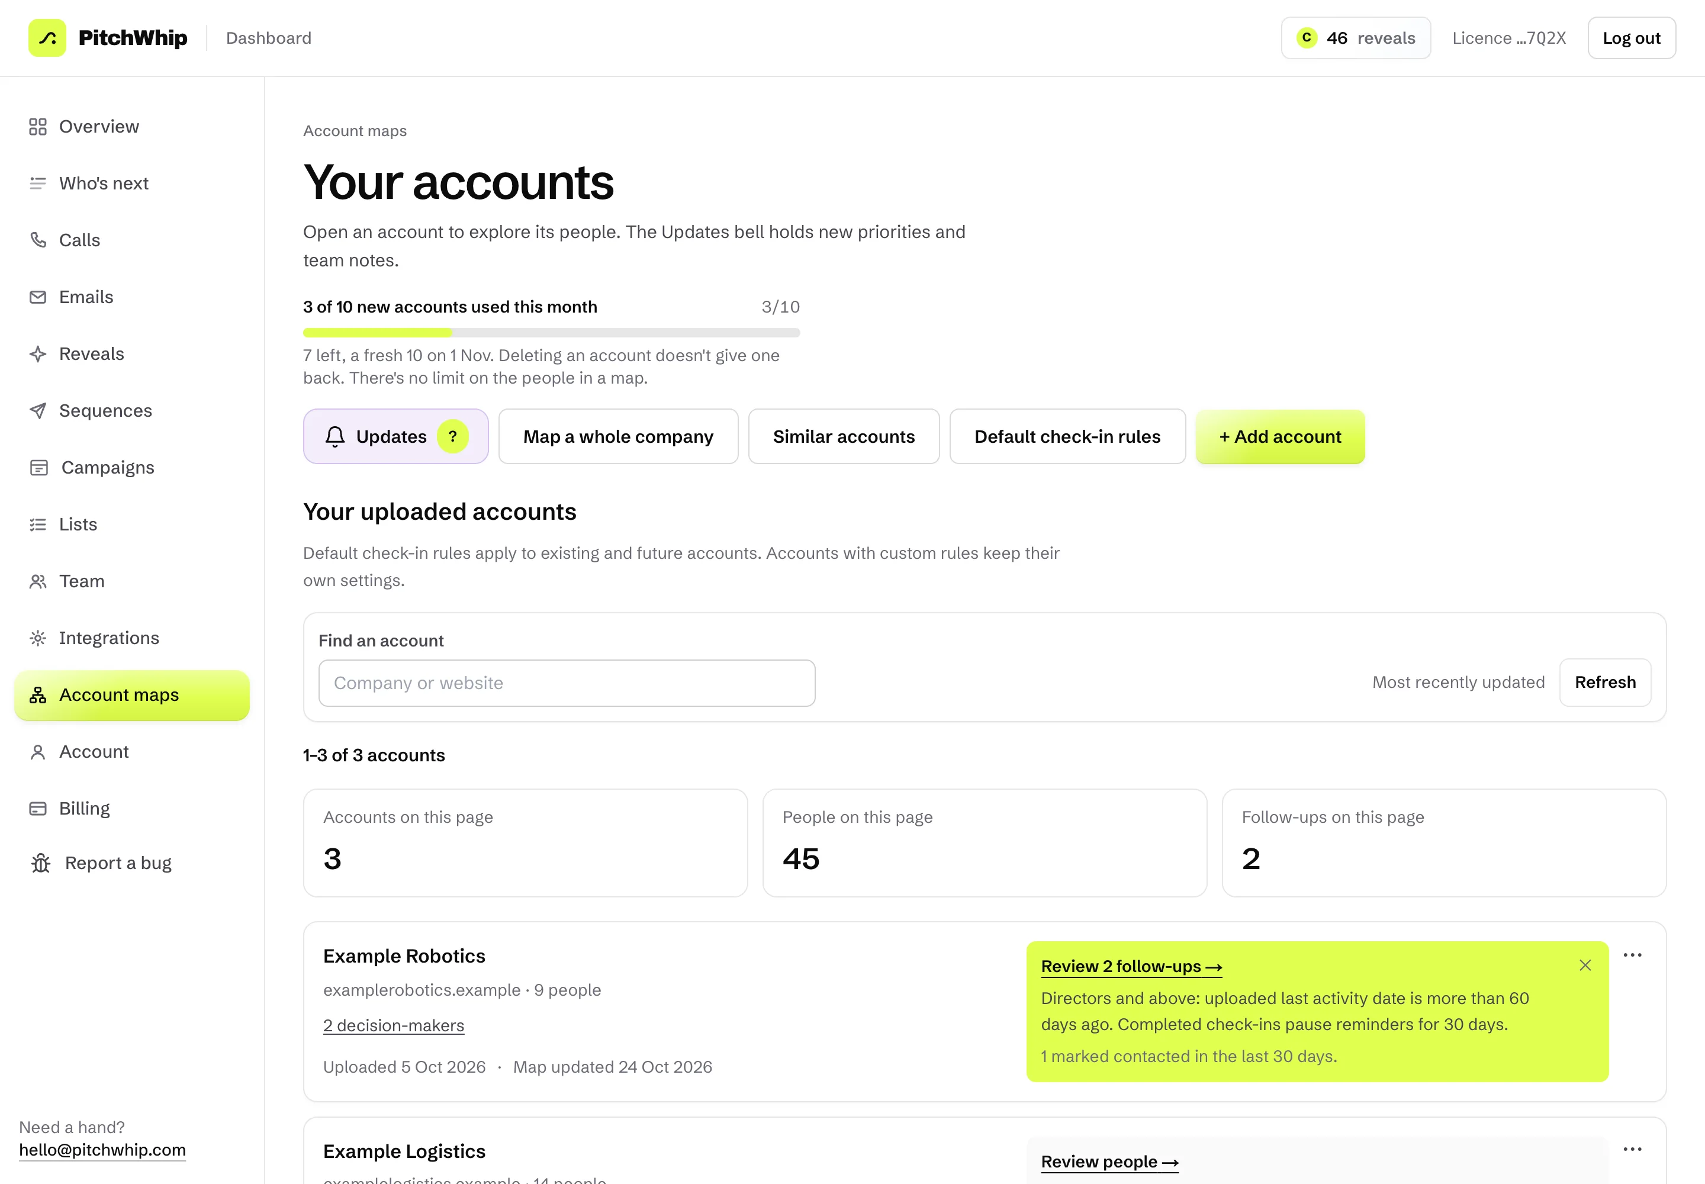Click the Campaigns icon in sidebar
The width and height of the screenshot is (1705, 1184).
[x=38, y=467]
